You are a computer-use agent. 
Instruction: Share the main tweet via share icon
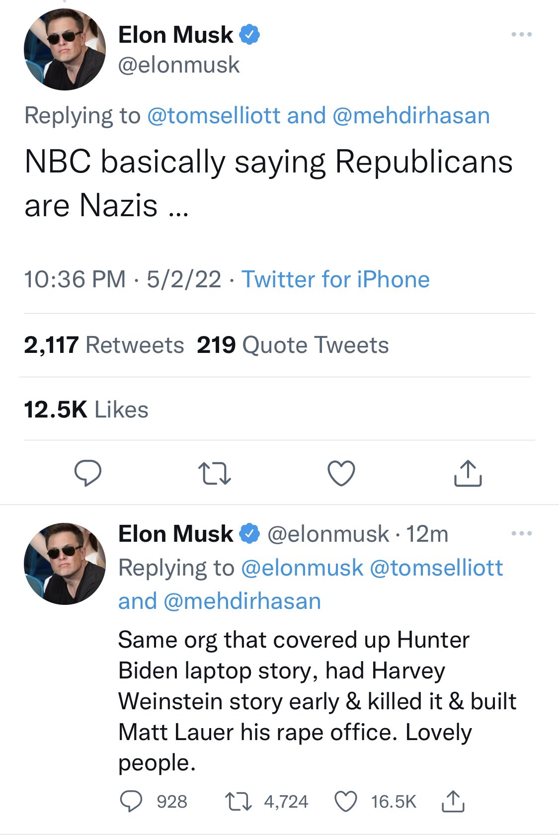(468, 473)
